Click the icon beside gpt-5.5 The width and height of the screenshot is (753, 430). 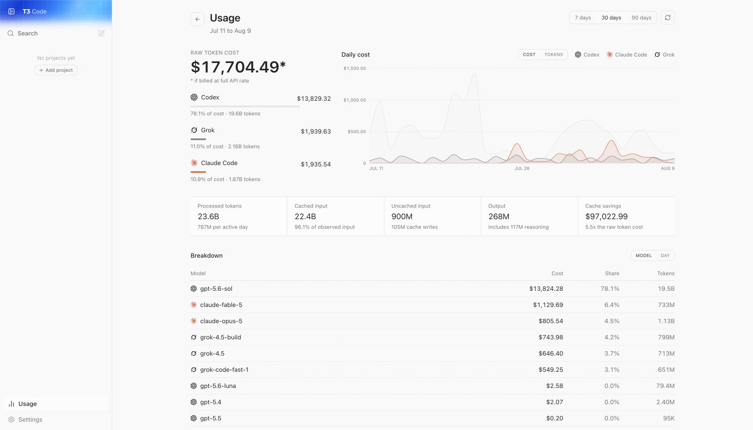[193, 418]
